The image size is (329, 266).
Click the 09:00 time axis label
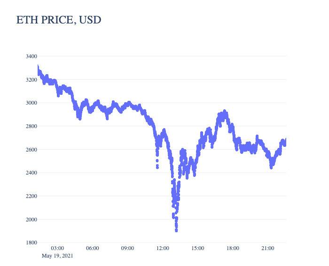[x=127, y=248]
